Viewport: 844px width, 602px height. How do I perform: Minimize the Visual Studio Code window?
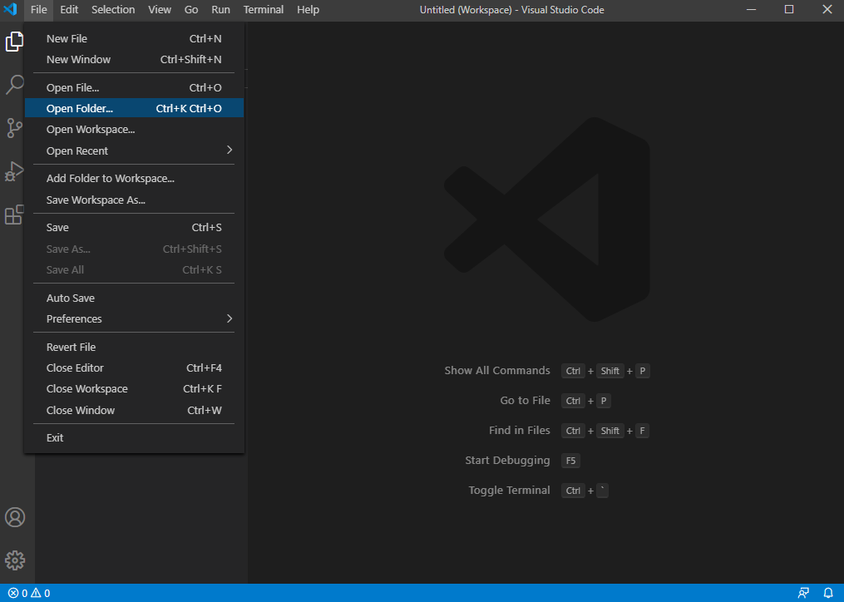(752, 10)
